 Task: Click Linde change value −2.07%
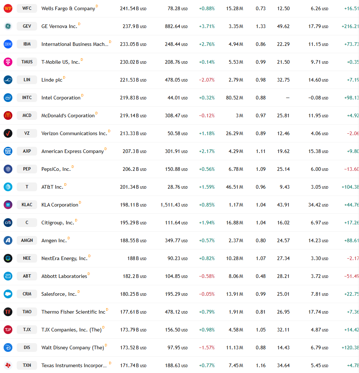[207, 80]
